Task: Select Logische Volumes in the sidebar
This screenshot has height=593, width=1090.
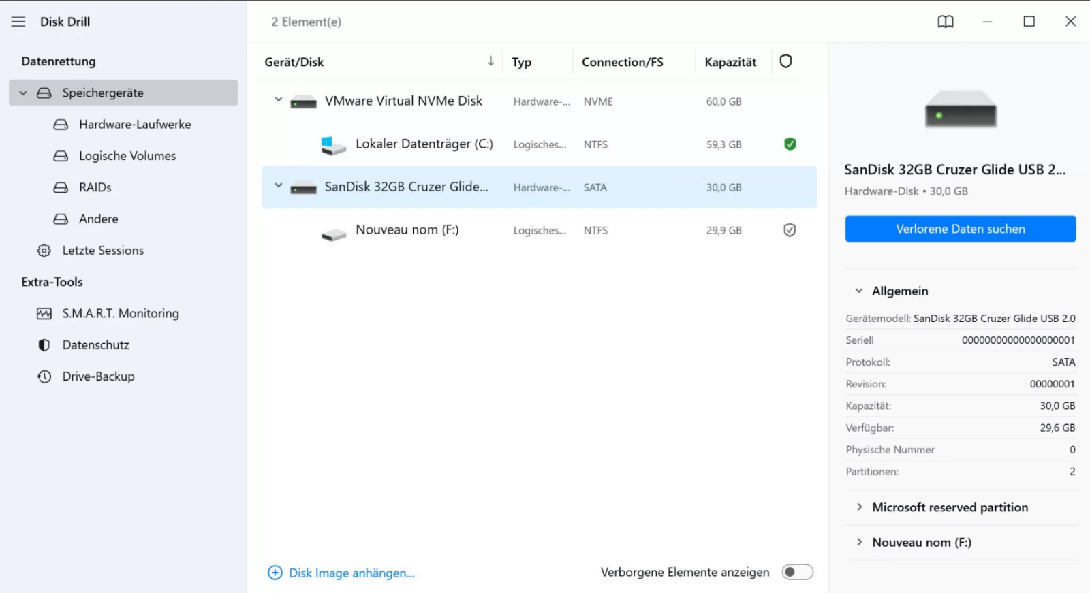Action: [127, 156]
